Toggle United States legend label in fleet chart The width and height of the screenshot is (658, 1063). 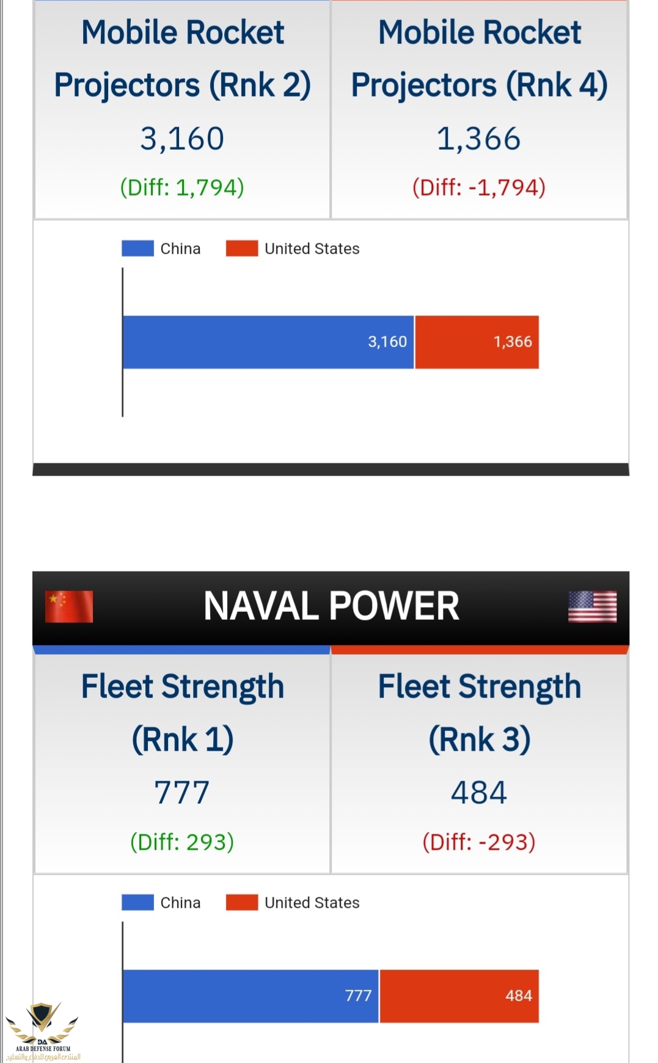coord(312,903)
